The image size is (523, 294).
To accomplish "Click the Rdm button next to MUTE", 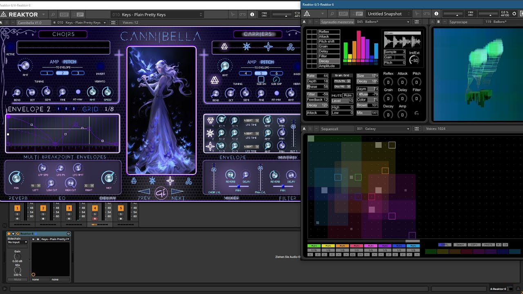I will [348, 96].
